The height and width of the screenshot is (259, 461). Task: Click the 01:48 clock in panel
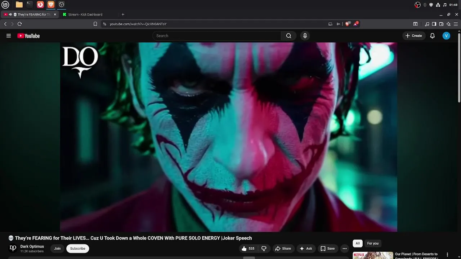click(x=453, y=5)
